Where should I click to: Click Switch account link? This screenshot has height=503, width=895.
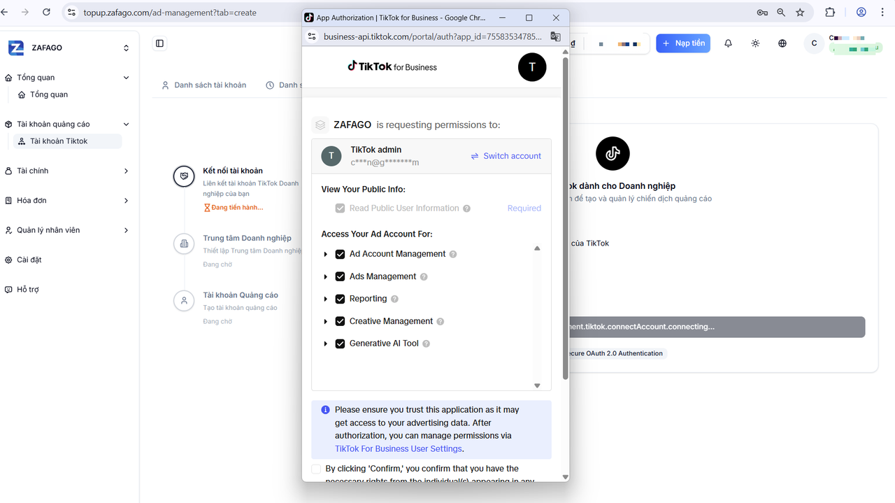pos(506,156)
